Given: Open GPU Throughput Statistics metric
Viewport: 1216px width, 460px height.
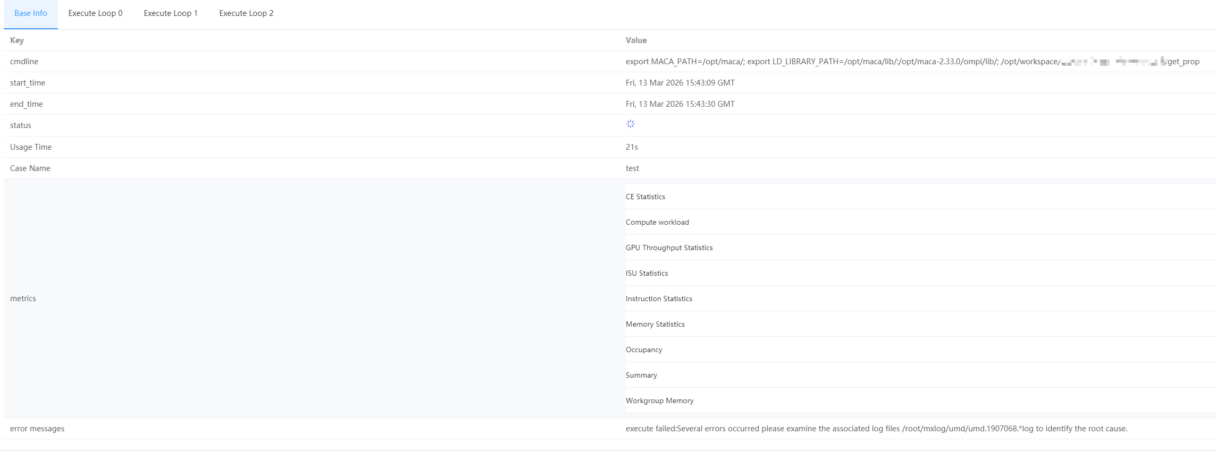Looking at the screenshot, I should pyautogui.click(x=669, y=248).
